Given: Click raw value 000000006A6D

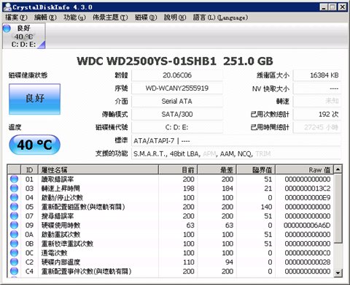Looking at the screenshot, I should coord(308,225).
